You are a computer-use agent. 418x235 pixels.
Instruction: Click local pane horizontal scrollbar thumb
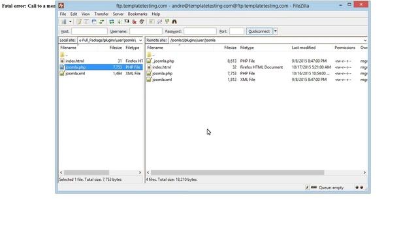86,172
